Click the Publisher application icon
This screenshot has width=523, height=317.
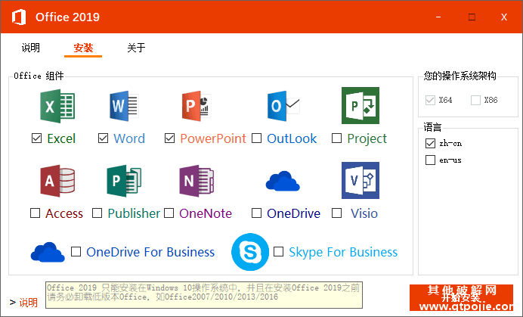(x=124, y=181)
